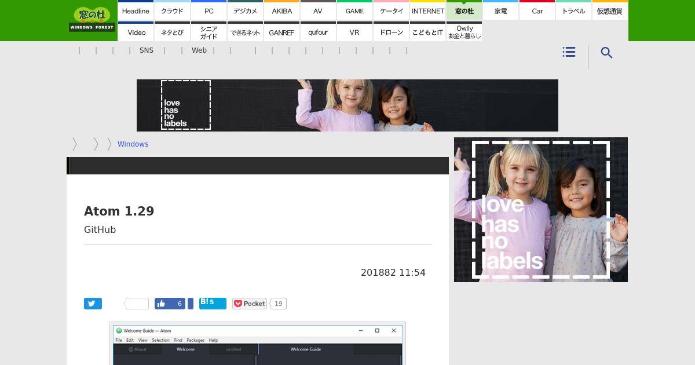Follow the Windows breadcrumb link
Screen dimensions: 695x365
pos(133,144)
